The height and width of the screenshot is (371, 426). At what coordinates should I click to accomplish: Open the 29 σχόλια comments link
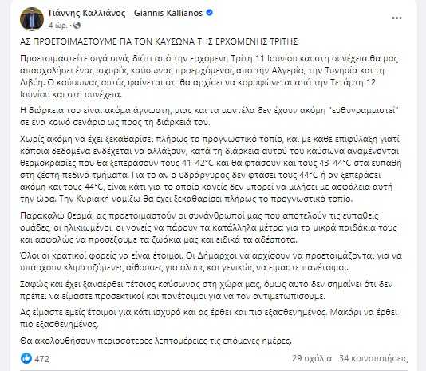pyautogui.click(x=312, y=358)
